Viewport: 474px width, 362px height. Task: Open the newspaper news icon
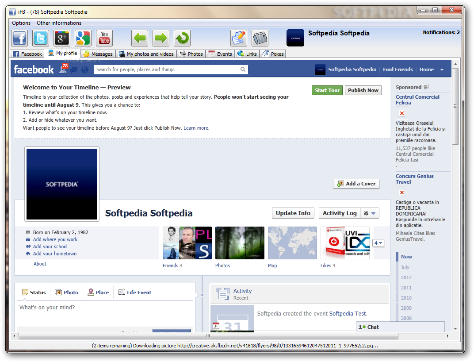pos(260,38)
